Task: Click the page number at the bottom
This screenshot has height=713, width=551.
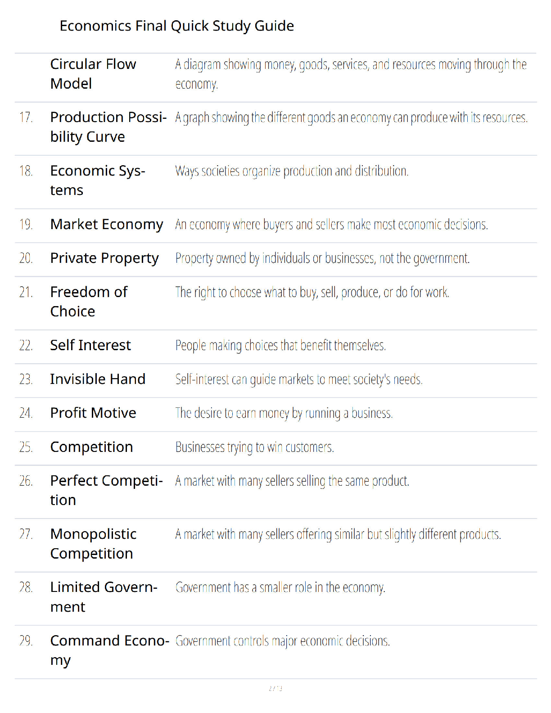Action: tap(275, 688)
